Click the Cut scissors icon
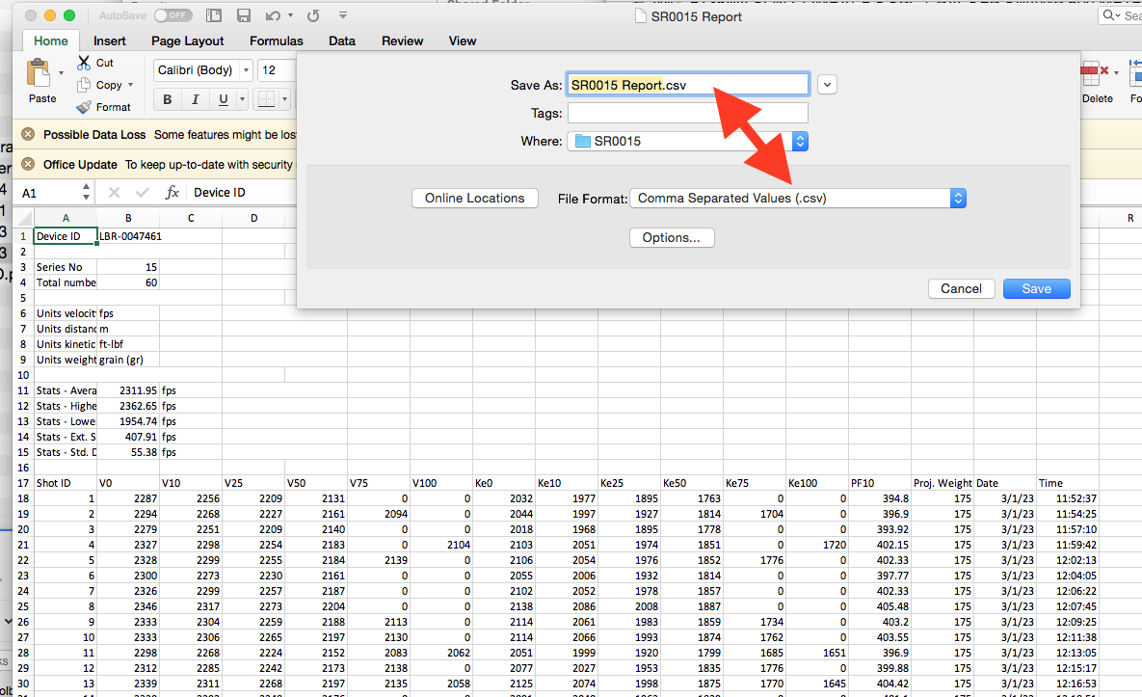The width and height of the screenshot is (1142, 697). coord(85,63)
